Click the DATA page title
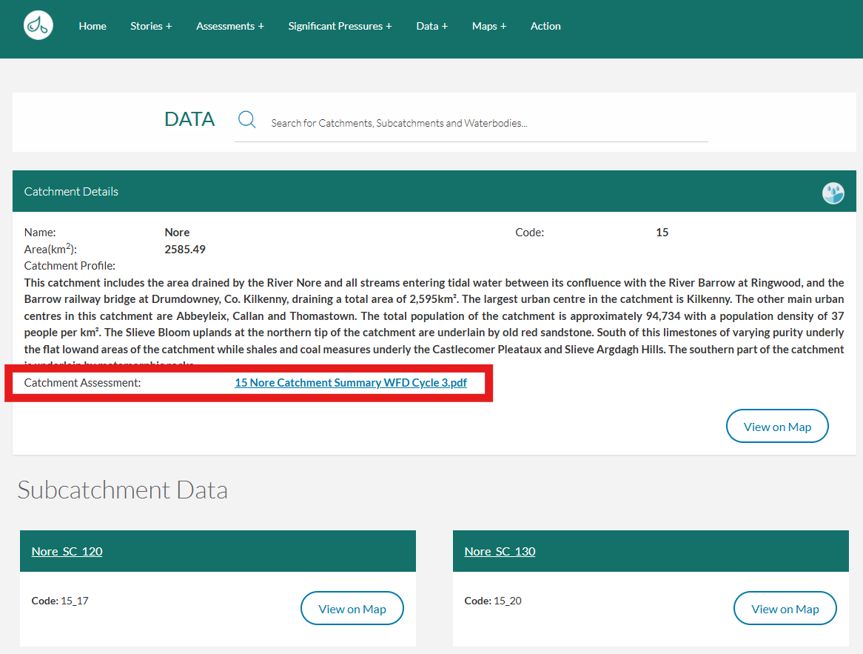The height and width of the screenshot is (654, 863). 189,119
